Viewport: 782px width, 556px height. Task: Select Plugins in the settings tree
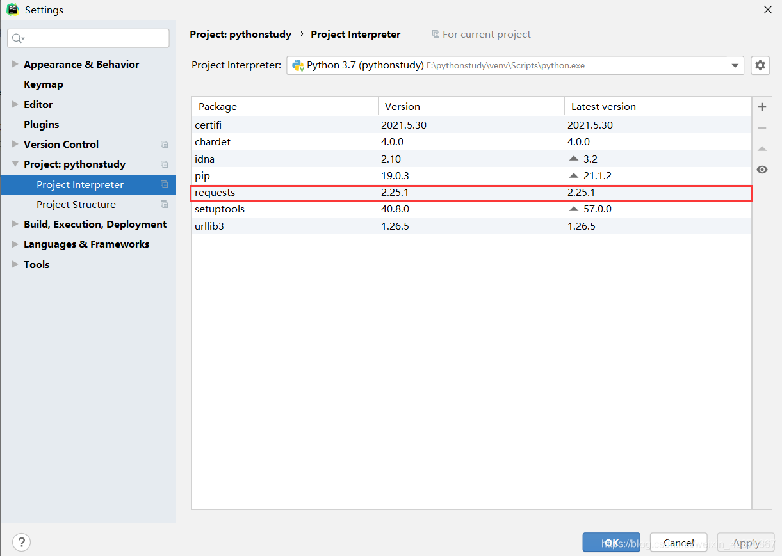(x=41, y=124)
